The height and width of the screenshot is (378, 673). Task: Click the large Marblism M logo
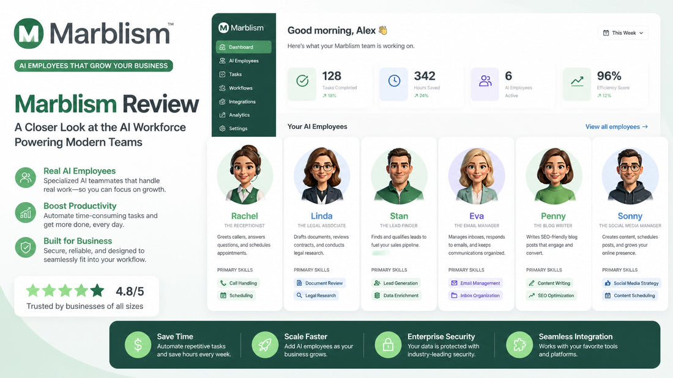pyautogui.click(x=29, y=34)
